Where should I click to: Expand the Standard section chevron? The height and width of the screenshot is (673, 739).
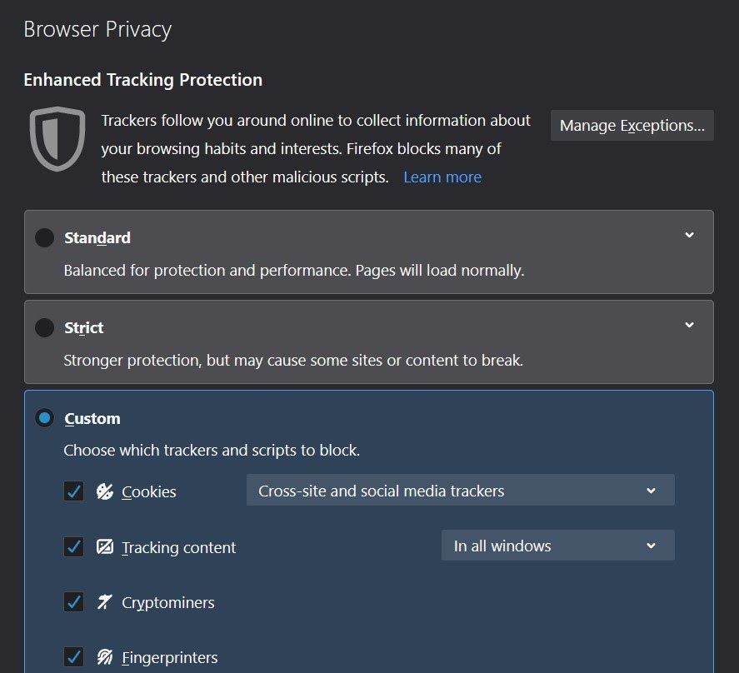point(689,236)
